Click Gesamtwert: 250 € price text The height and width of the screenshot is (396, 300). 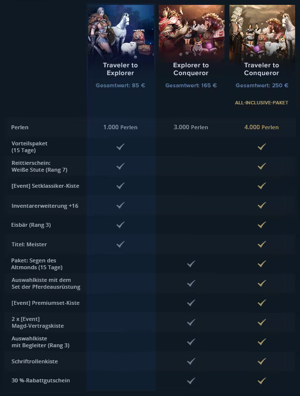tap(262, 85)
